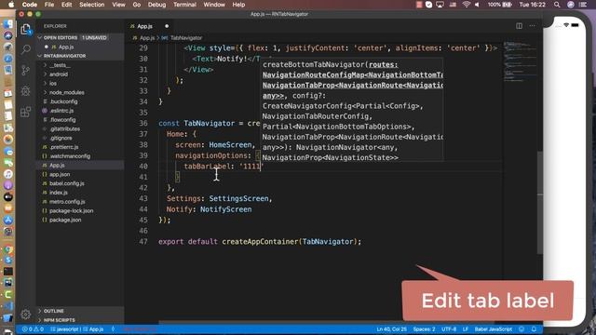
Task: Open the Window menu
Action: (x=214, y=5)
